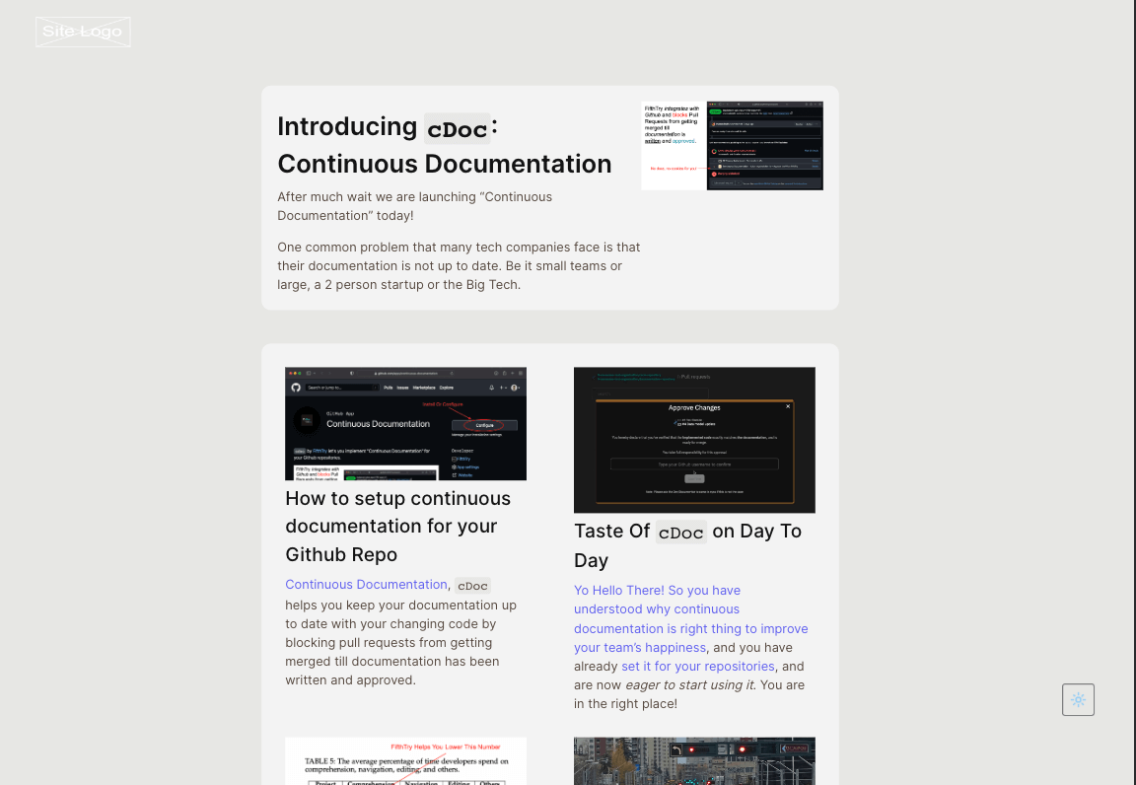Open the TABLE 5 thumbnail image
Screen dimensions: 1136x785
point(405,761)
